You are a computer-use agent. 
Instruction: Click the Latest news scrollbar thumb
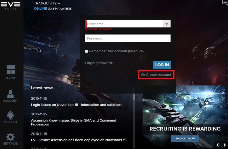point(134,97)
